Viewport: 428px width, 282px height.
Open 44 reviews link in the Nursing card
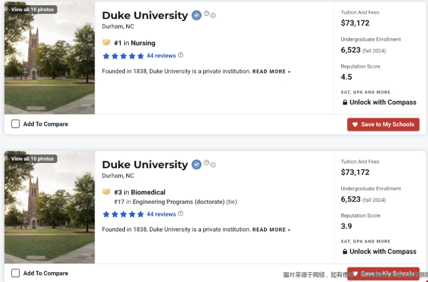pyautogui.click(x=161, y=56)
